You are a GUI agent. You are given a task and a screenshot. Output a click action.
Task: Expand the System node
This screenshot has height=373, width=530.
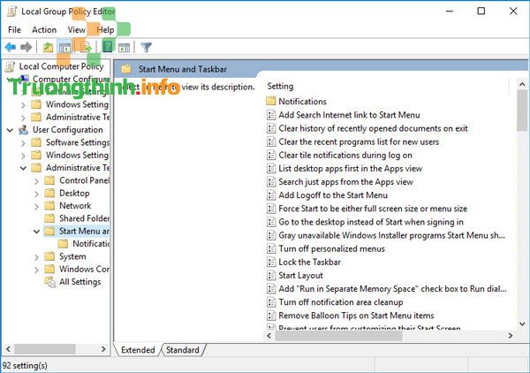tap(36, 257)
